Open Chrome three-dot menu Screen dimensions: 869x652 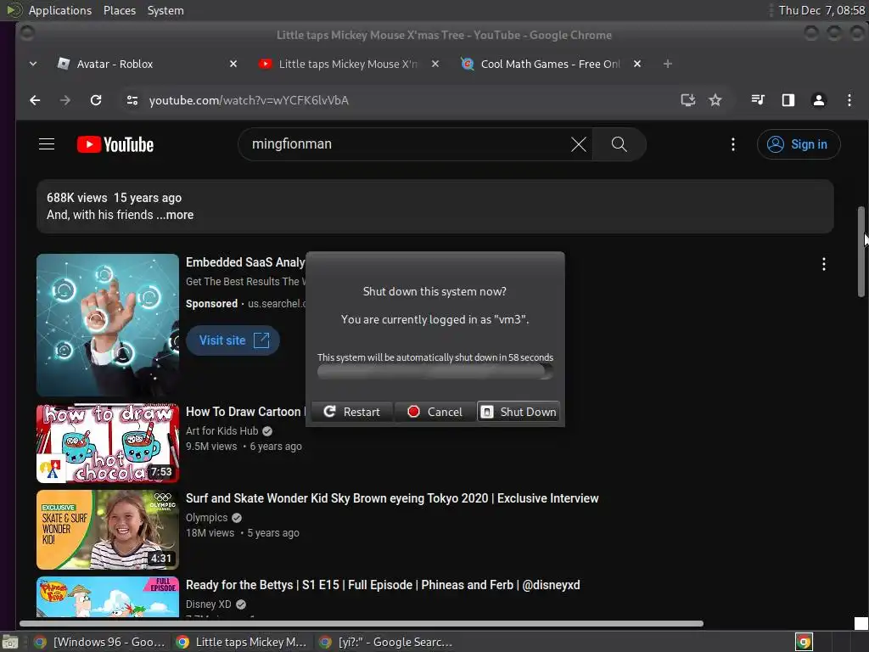pyautogui.click(x=849, y=100)
